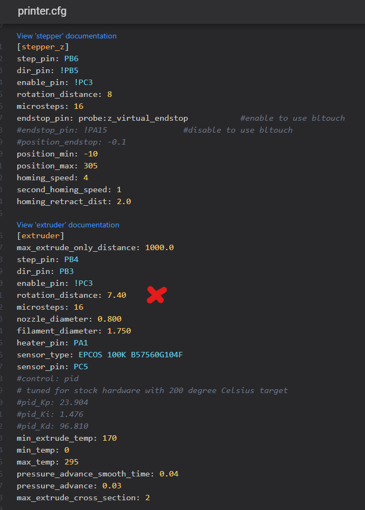The image size is (365, 510).
Task: Click the max_extrude_only_distance value 1000.0
Action: pyautogui.click(x=160, y=247)
